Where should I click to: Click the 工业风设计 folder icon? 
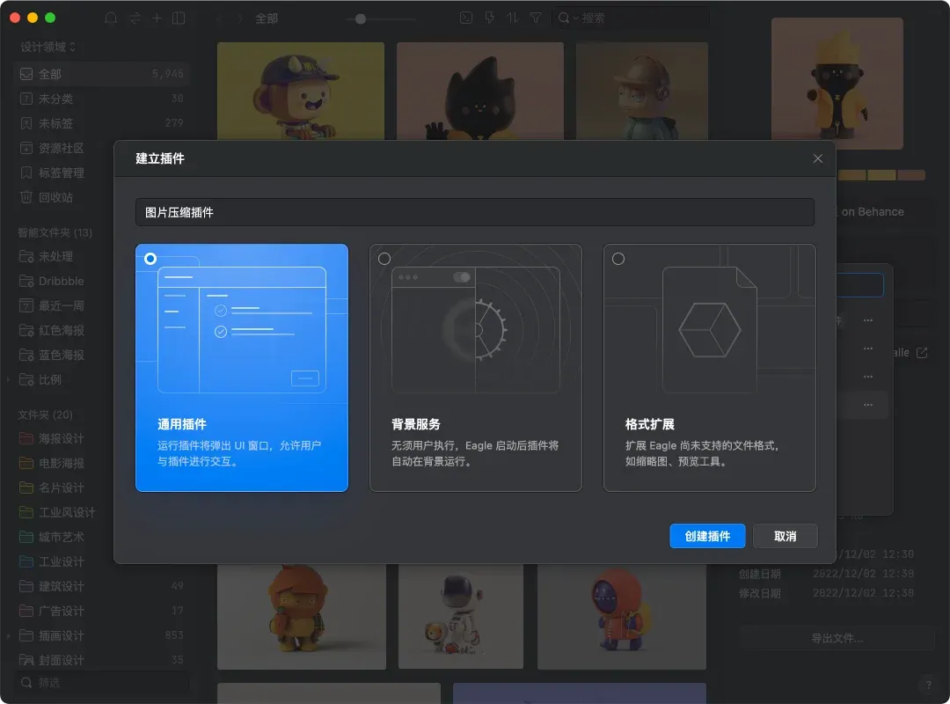click(26, 512)
